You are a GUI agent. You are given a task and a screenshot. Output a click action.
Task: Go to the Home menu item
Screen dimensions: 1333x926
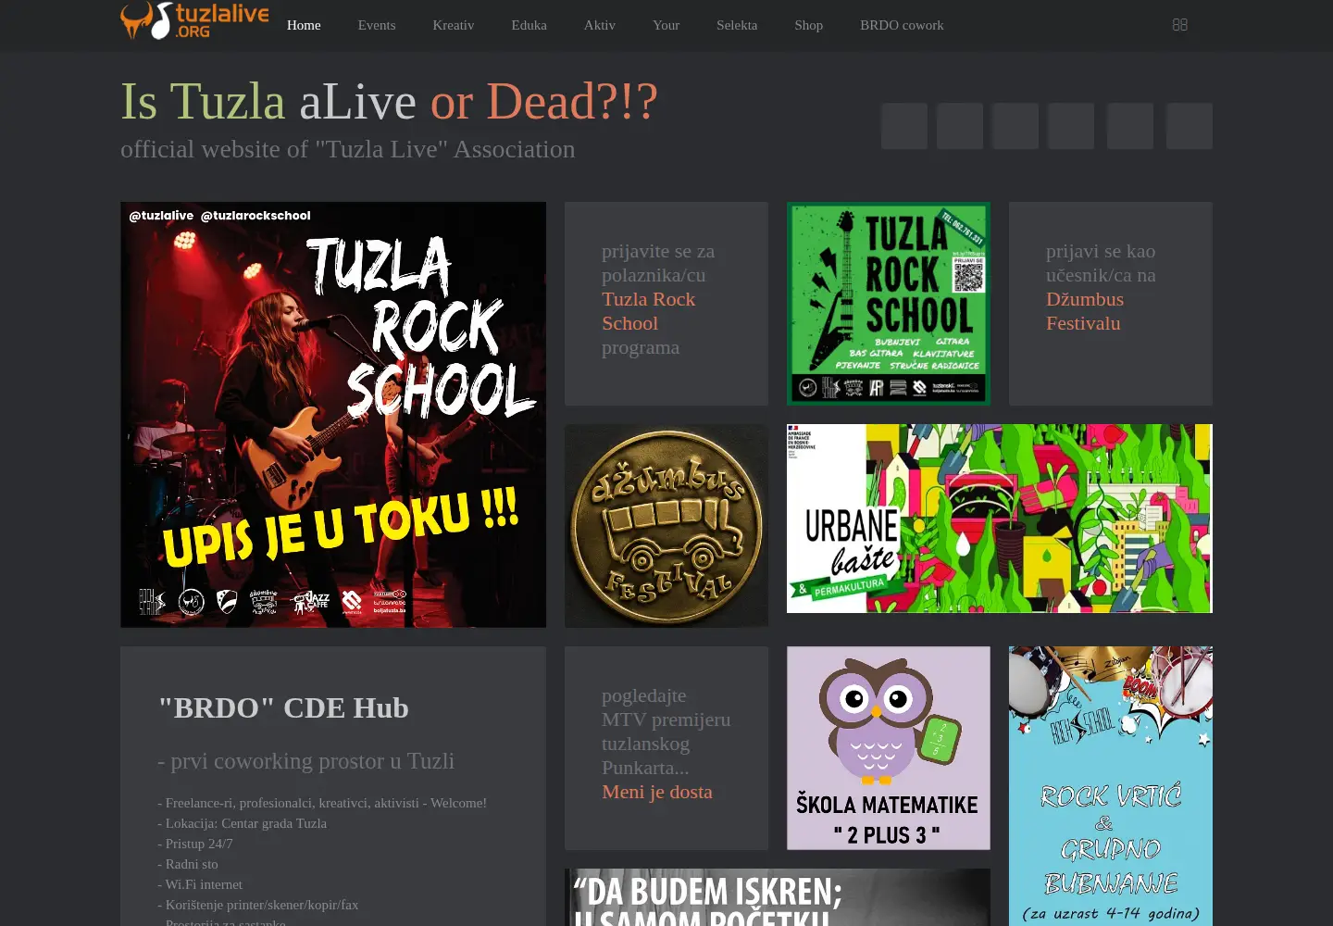[304, 25]
